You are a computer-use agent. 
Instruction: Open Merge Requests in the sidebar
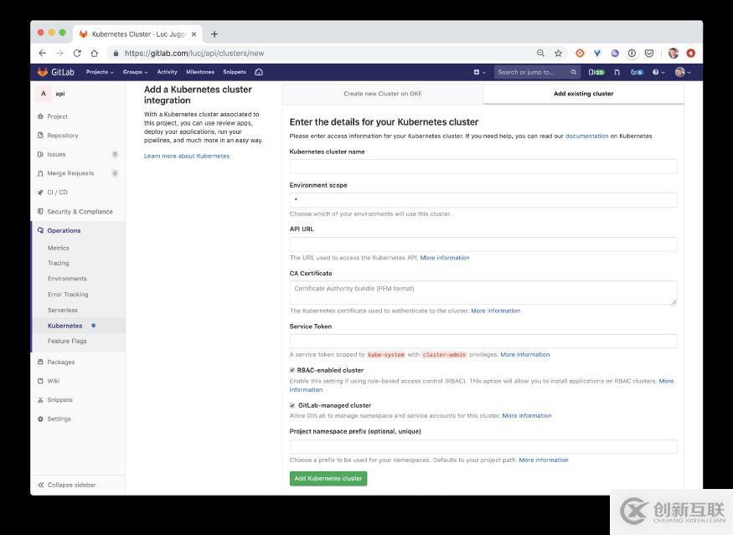[70, 173]
